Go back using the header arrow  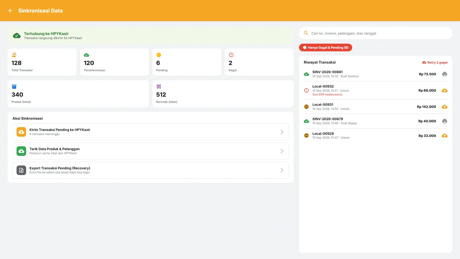coord(11,11)
